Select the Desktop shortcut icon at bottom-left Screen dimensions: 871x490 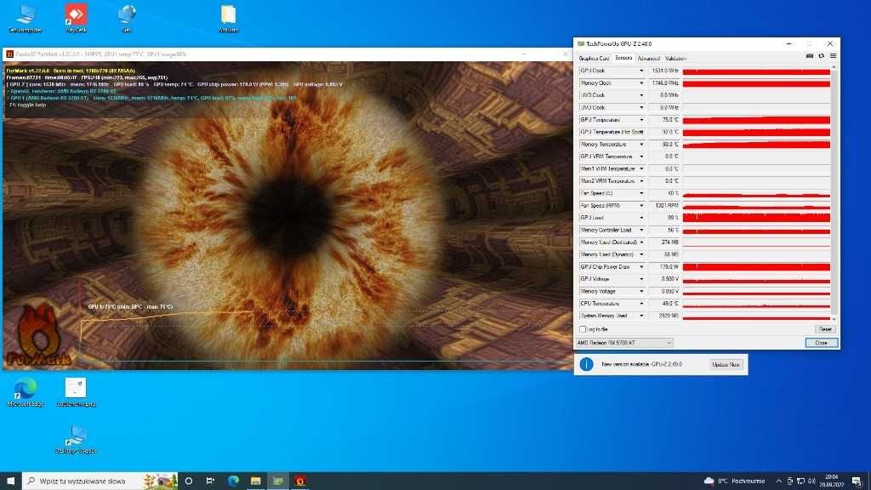tap(76, 440)
